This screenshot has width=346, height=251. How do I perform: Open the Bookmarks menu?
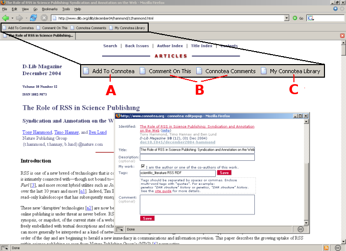coord(50,9)
